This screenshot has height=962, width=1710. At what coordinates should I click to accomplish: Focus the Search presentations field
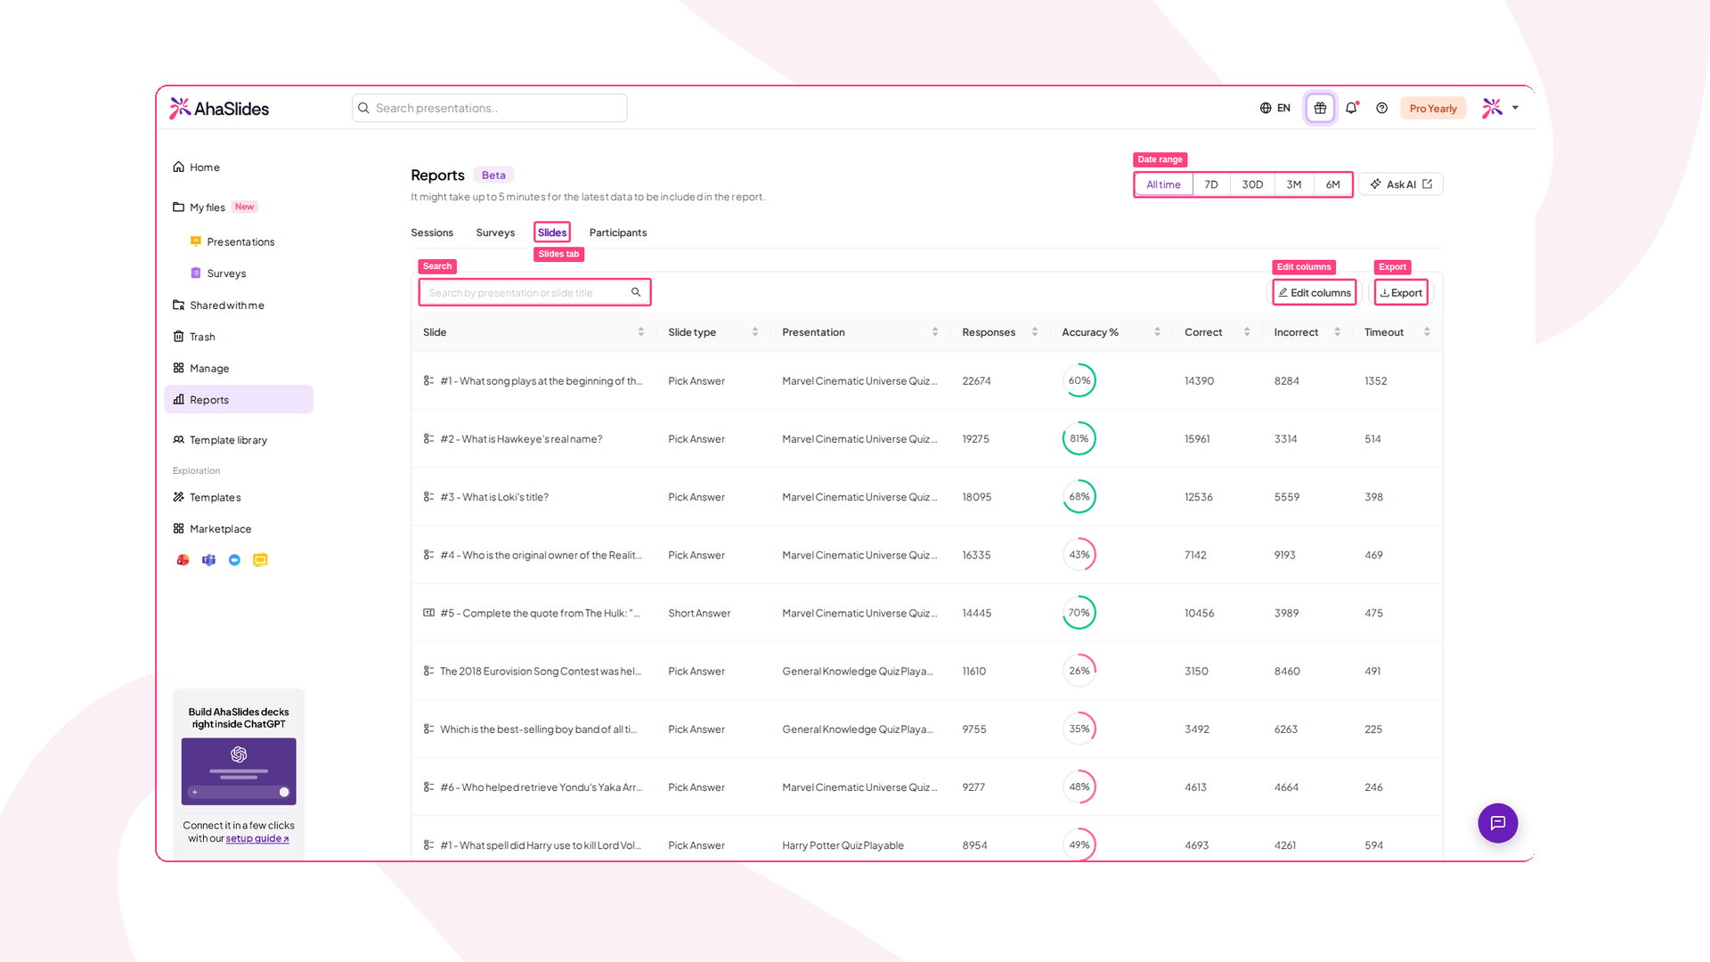pyautogui.click(x=490, y=108)
